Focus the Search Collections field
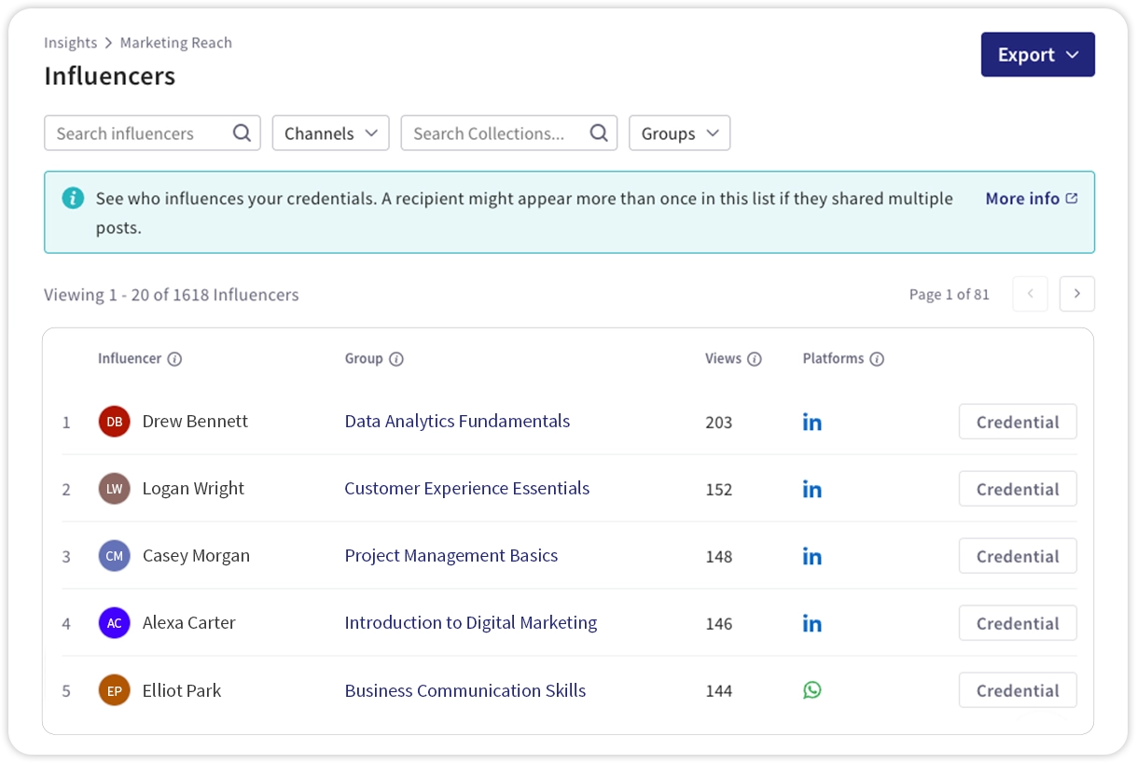 tap(509, 133)
